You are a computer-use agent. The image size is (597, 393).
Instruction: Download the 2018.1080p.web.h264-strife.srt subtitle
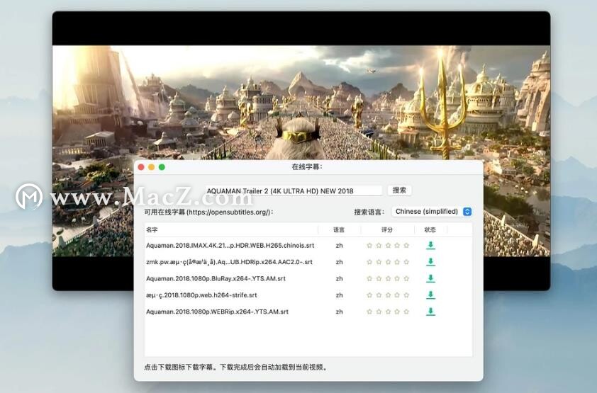click(430, 295)
